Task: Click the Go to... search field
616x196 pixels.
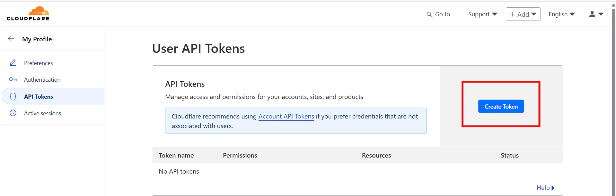Action: coord(444,14)
